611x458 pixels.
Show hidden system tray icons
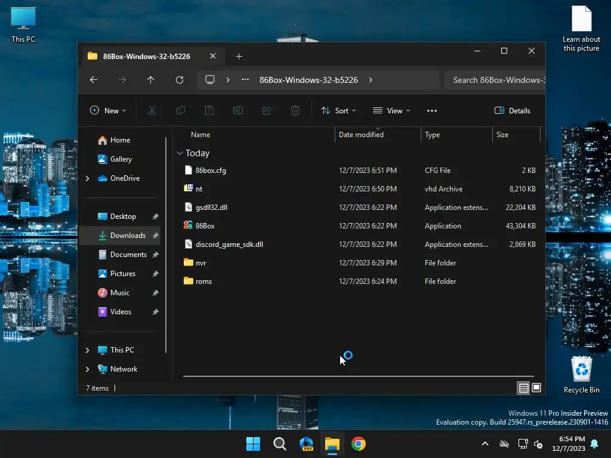point(485,444)
